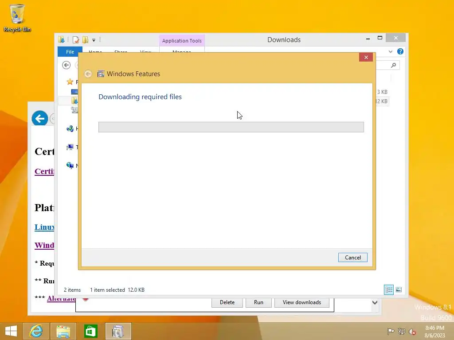Viewport: 454px width, 340px height.
Task: Select the Downloading required files heading
Action: point(140,97)
